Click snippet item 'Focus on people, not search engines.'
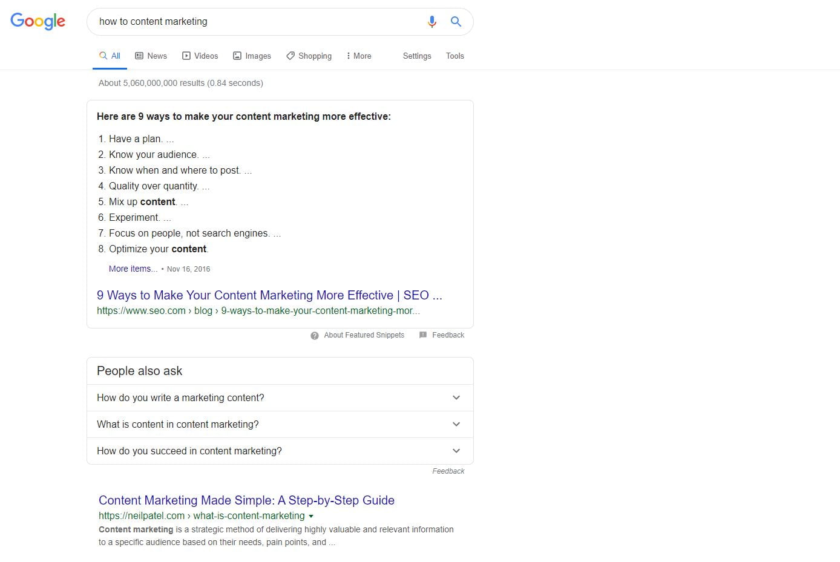Screen dimensions: 840x562 pos(189,233)
